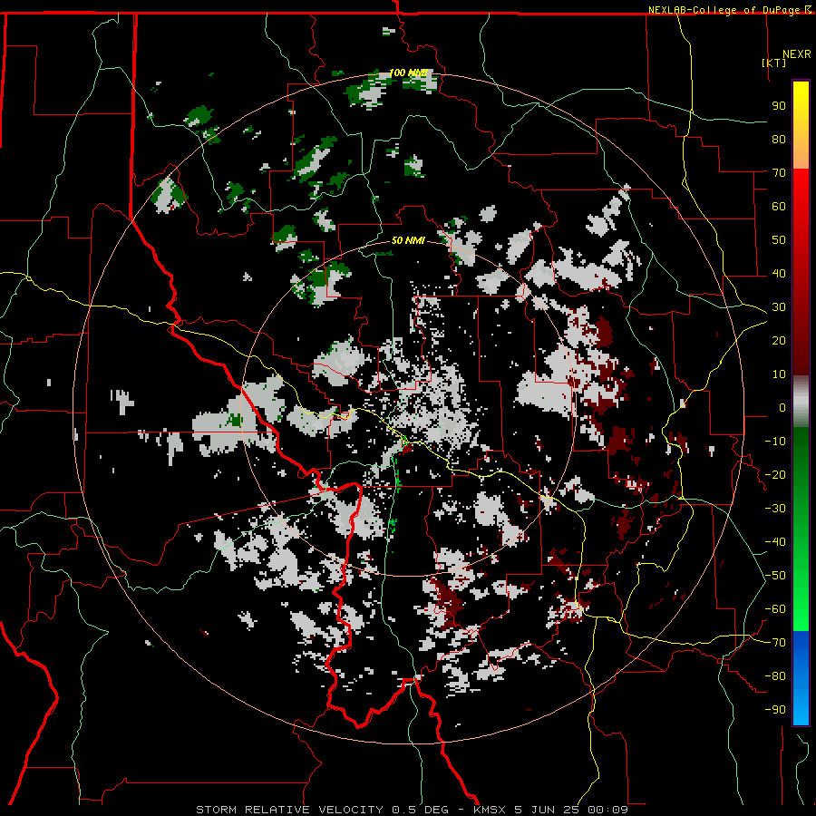Click the NEXR label above the color scale
Screen dimensions: 816x816
coord(796,54)
